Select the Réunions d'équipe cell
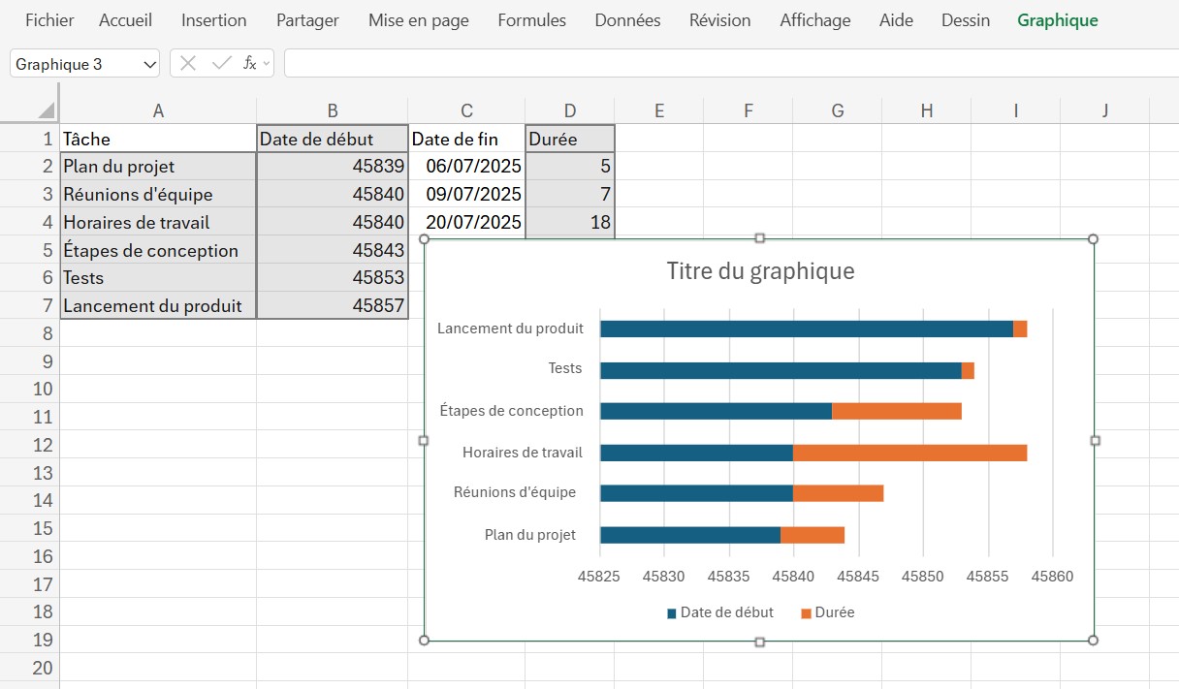Viewport: 1179px width, 689px height. coord(158,195)
